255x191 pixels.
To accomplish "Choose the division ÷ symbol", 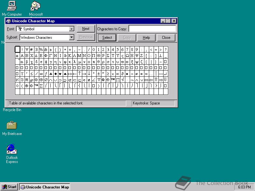I will click(132, 74).
